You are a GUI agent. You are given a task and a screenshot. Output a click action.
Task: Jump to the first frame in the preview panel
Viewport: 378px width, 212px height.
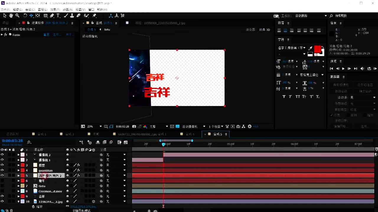tap(331, 69)
